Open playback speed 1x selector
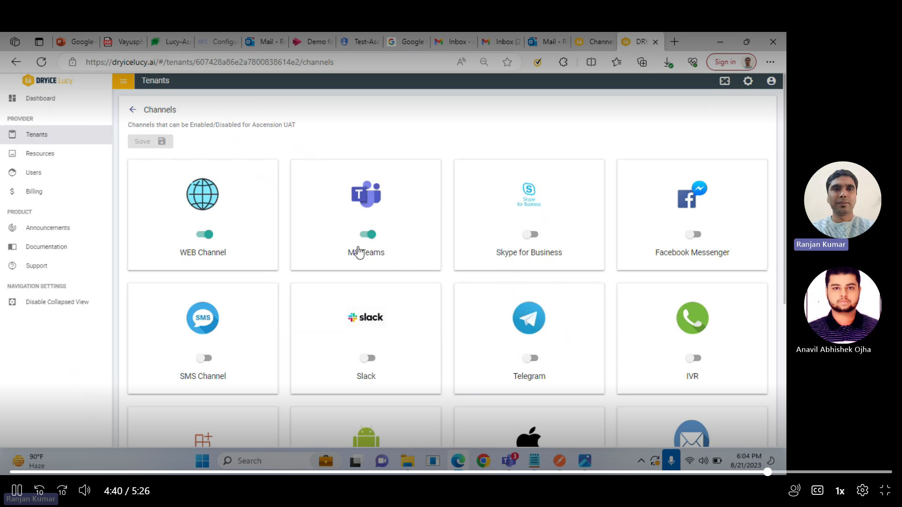This screenshot has width=902, height=507. tap(840, 491)
